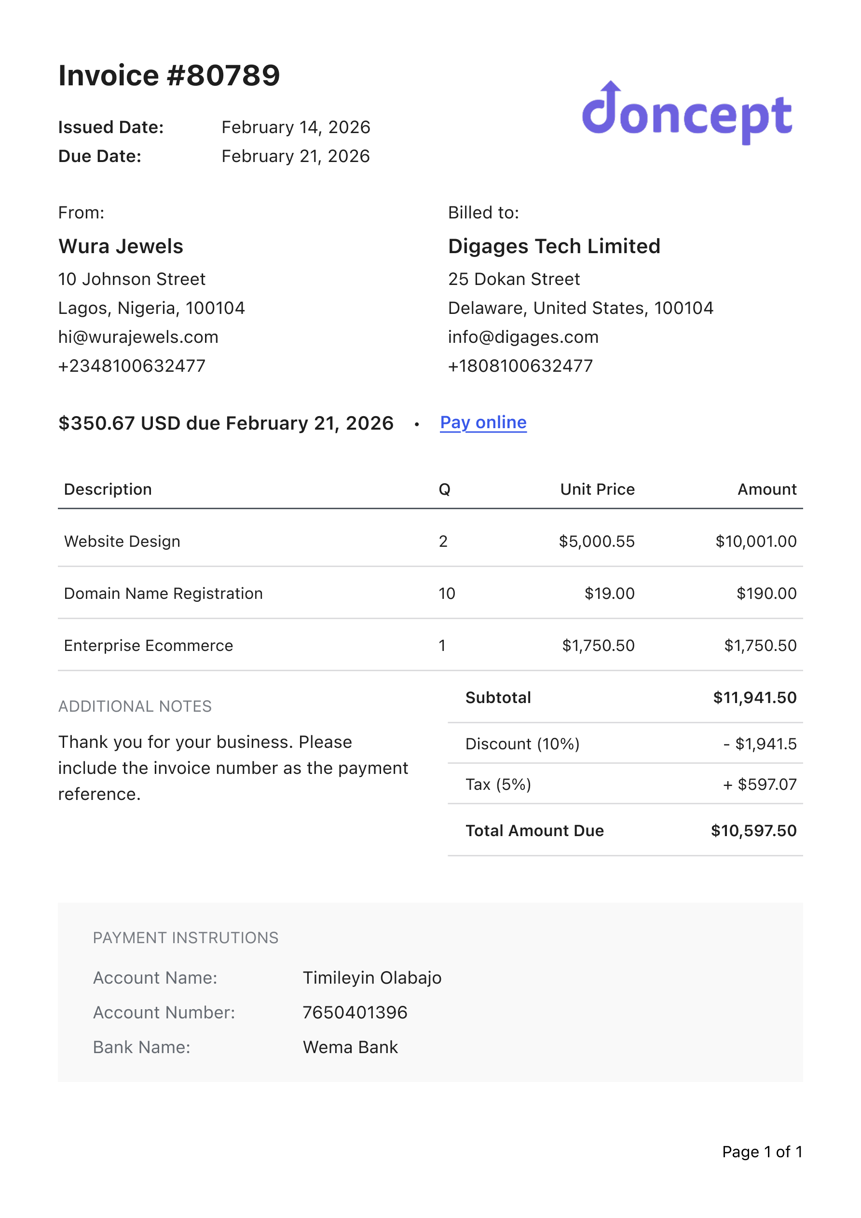Select the Website Design line item
The height and width of the screenshot is (1218, 861).
[122, 541]
